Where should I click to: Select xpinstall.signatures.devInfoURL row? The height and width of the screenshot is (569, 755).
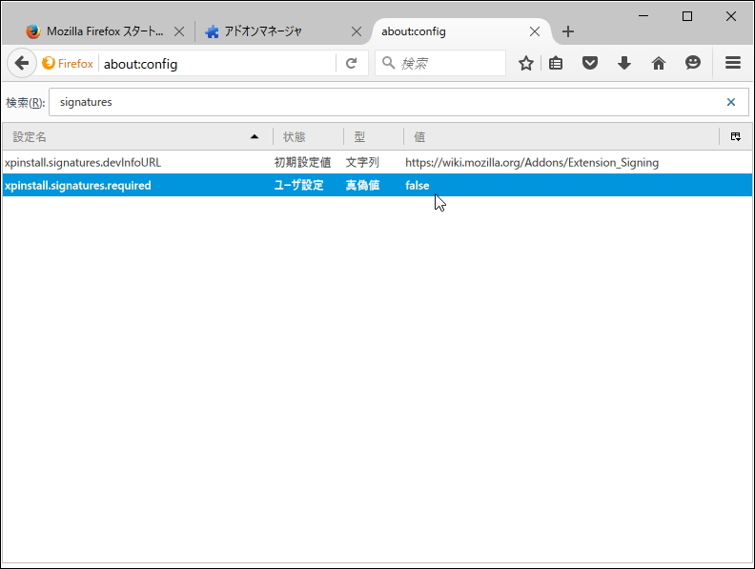377,163
